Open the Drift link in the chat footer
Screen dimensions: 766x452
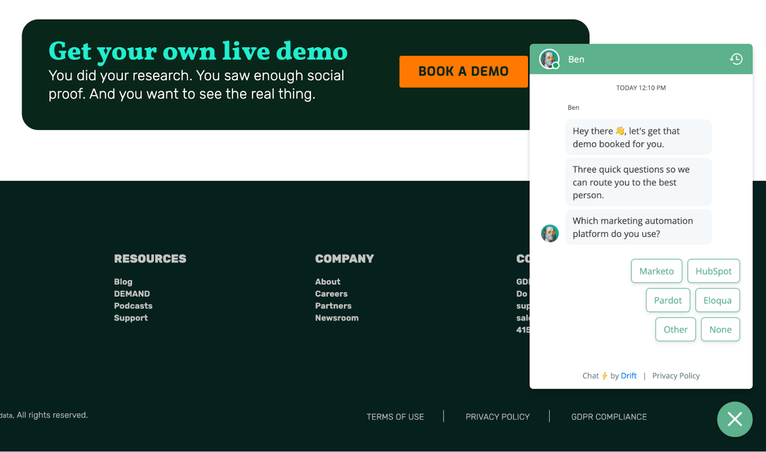coord(628,376)
